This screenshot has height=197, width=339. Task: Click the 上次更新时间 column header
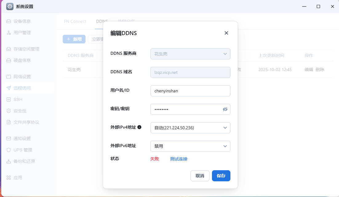click(x=271, y=56)
